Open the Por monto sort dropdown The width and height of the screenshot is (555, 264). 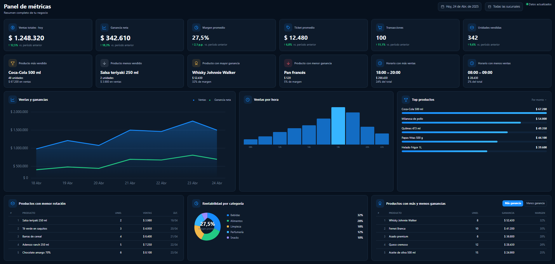coord(539,100)
